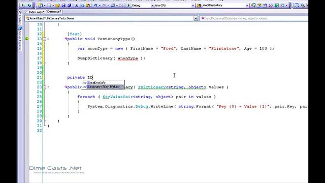This screenshot has width=325, height=183.
Task: Open the Properties Window toolbar icon
Action: point(259,6)
